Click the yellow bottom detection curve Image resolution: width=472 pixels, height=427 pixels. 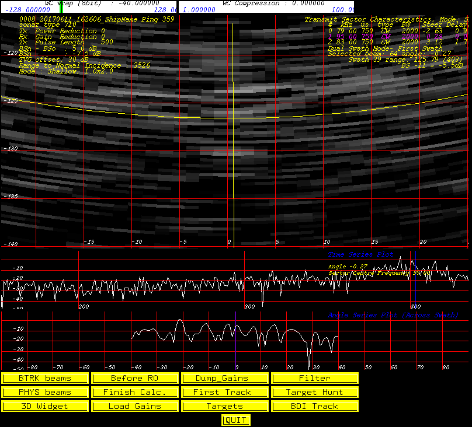coord(234,118)
